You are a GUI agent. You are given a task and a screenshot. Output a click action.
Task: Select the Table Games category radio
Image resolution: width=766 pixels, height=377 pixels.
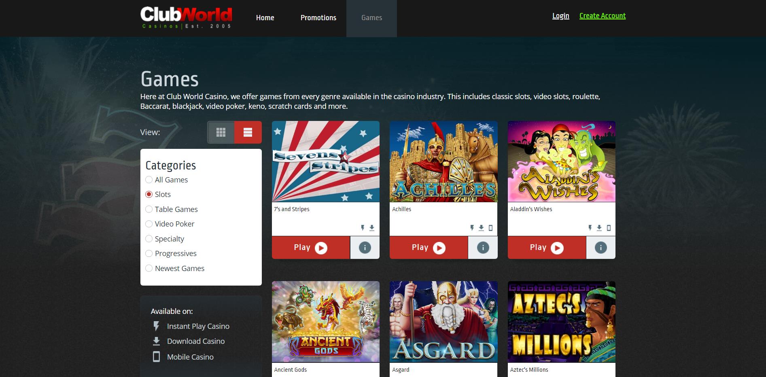pyautogui.click(x=149, y=209)
